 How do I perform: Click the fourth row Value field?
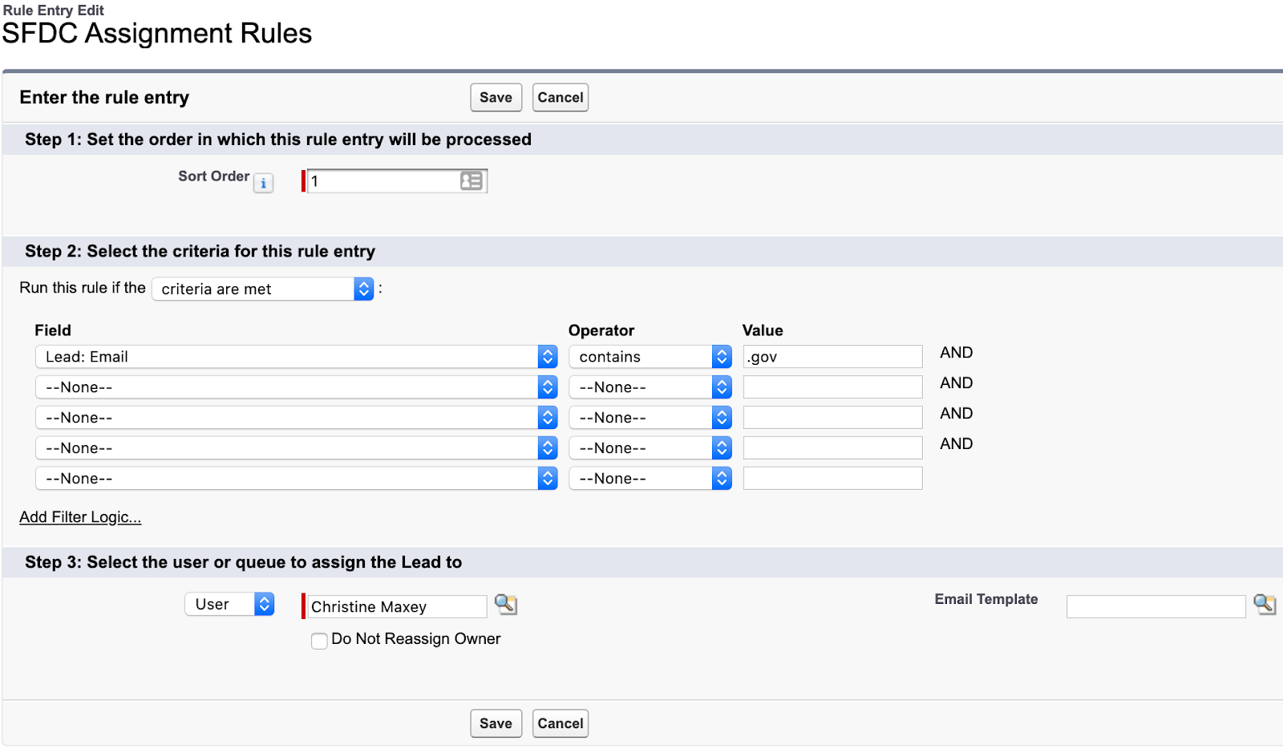pos(832,448)
